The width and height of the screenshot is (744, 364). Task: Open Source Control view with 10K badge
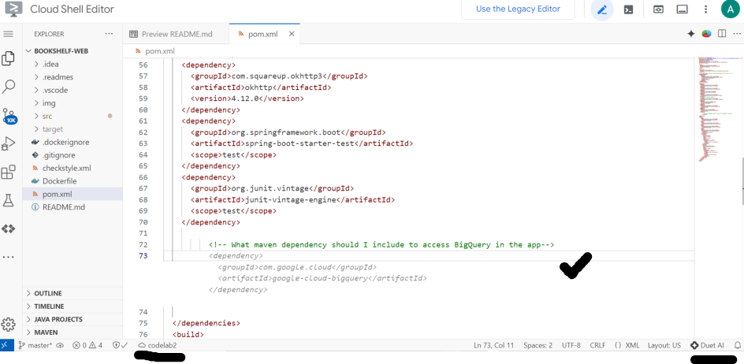coord(9,116)
